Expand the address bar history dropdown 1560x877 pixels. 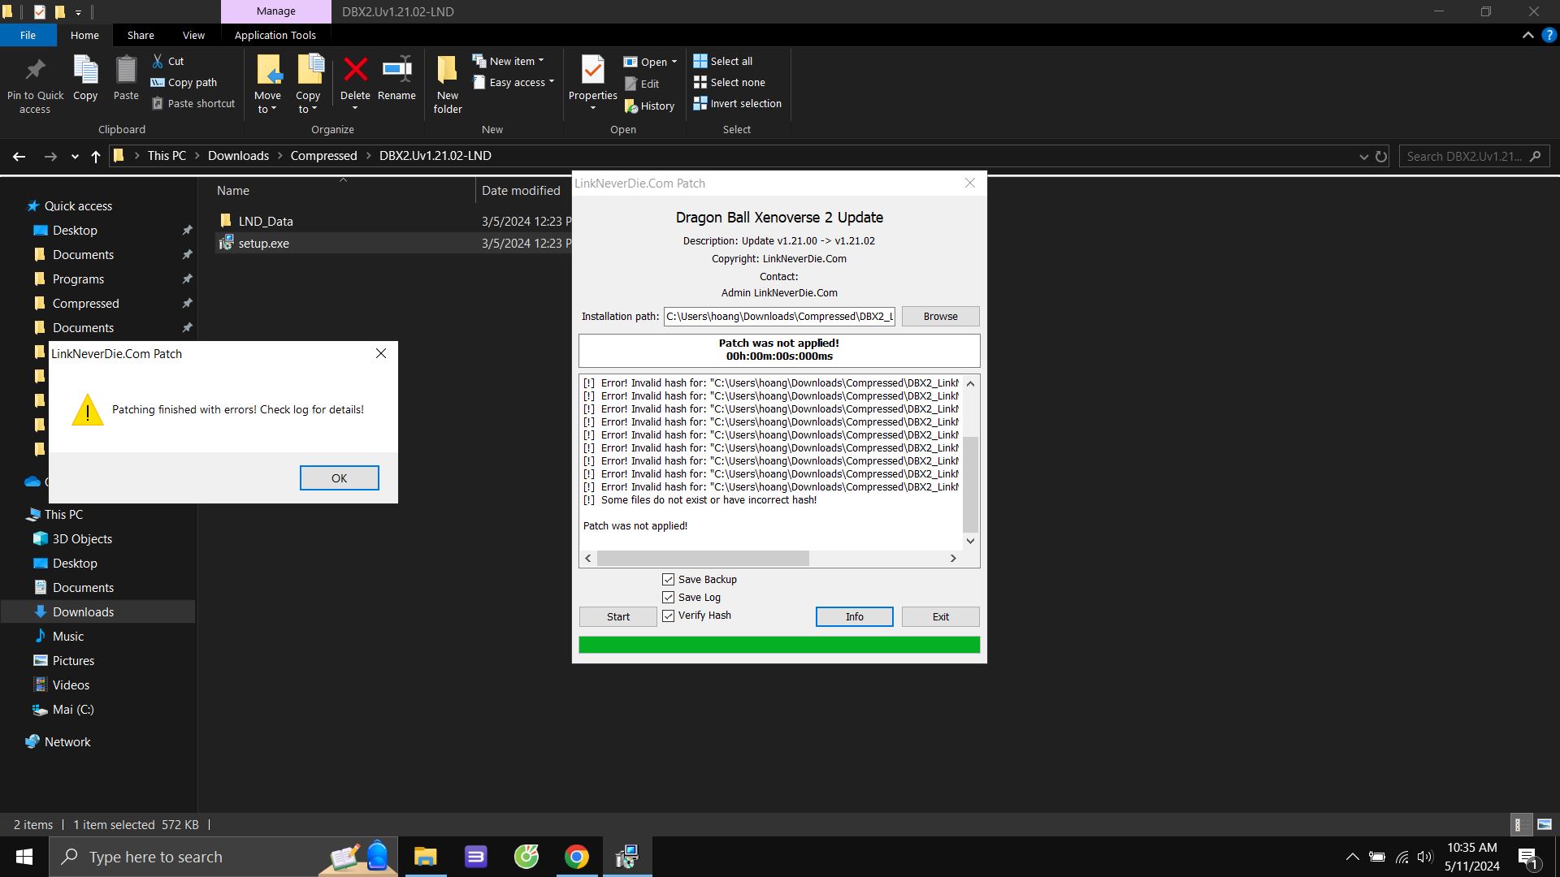(1363, 157)
